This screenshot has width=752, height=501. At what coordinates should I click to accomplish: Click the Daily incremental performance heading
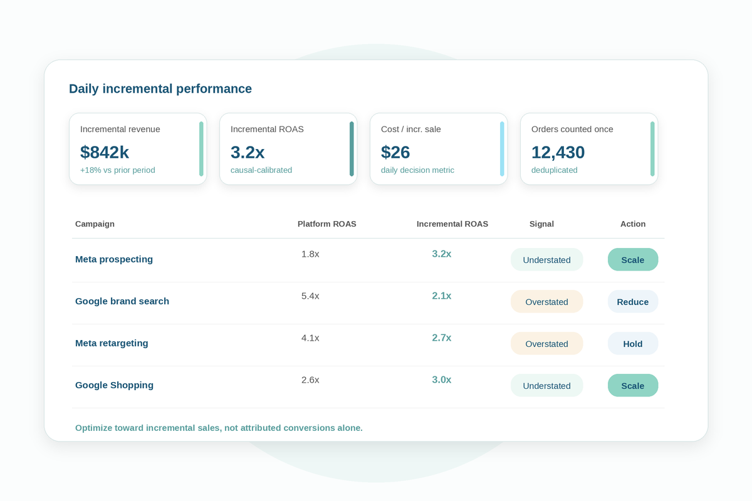click(x=160, y=89)
